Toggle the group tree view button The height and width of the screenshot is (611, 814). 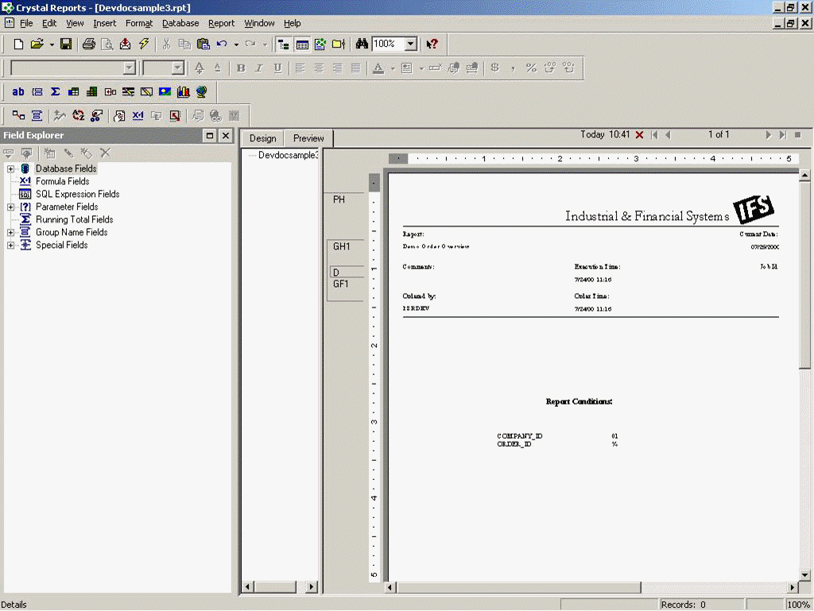[x=284, y=44]
